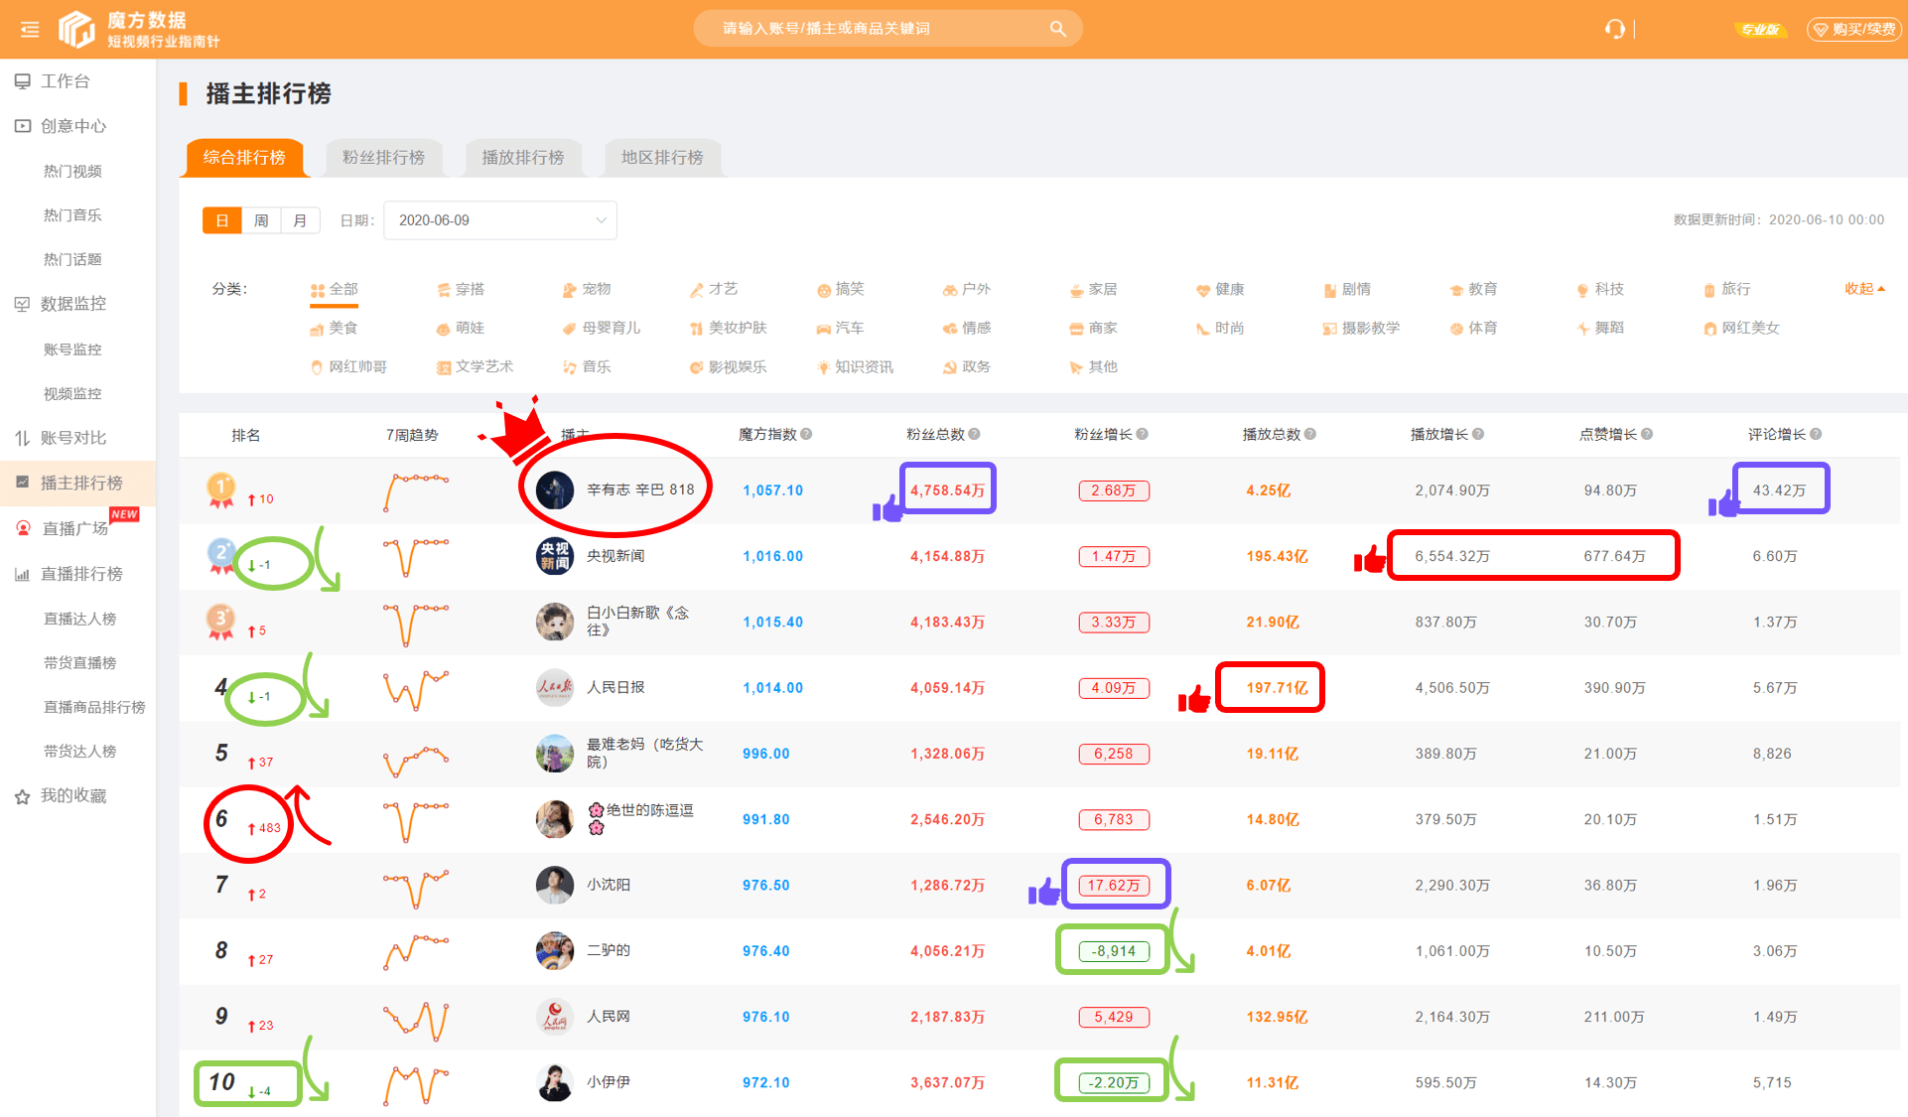
Task: Click the 魔方数据 logo
Action: [x=138, y=29]
